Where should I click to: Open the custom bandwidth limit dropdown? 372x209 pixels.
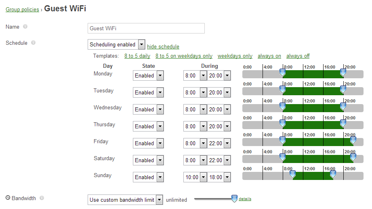[125, 200]
